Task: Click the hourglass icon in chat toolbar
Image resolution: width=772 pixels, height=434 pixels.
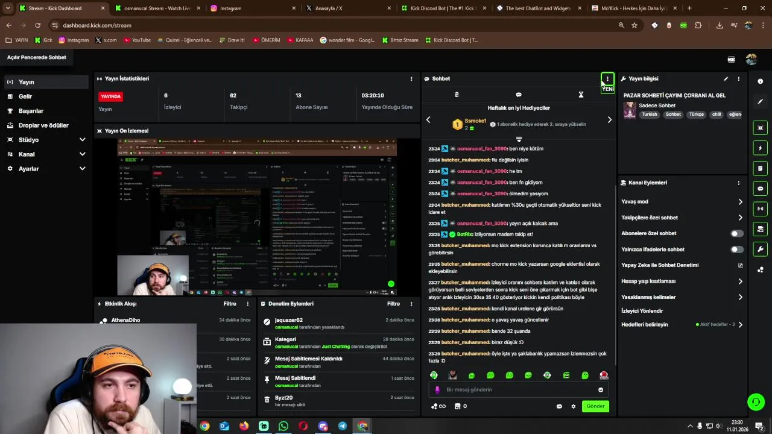Action: click(x=581, y=95)
